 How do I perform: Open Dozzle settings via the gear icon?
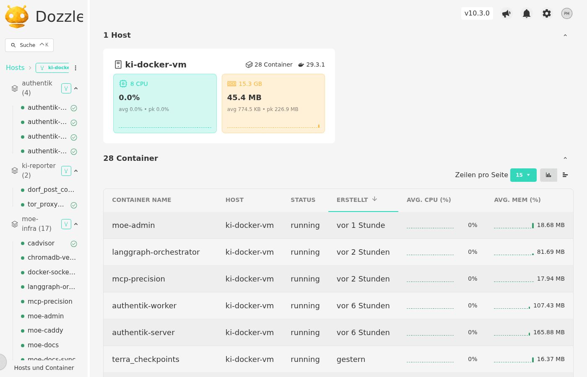click(x=546, y=13)
